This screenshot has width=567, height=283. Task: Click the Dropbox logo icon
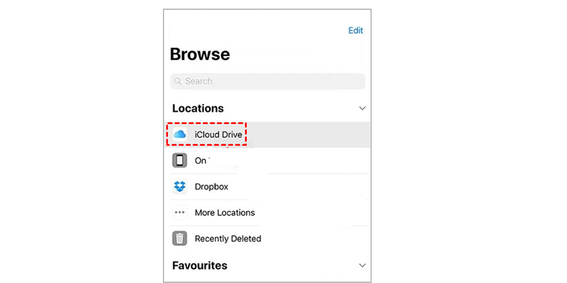coord(180,187)
